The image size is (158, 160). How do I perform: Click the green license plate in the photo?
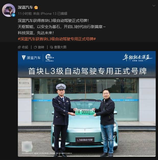pyautogui.click(x=85, y=112)
